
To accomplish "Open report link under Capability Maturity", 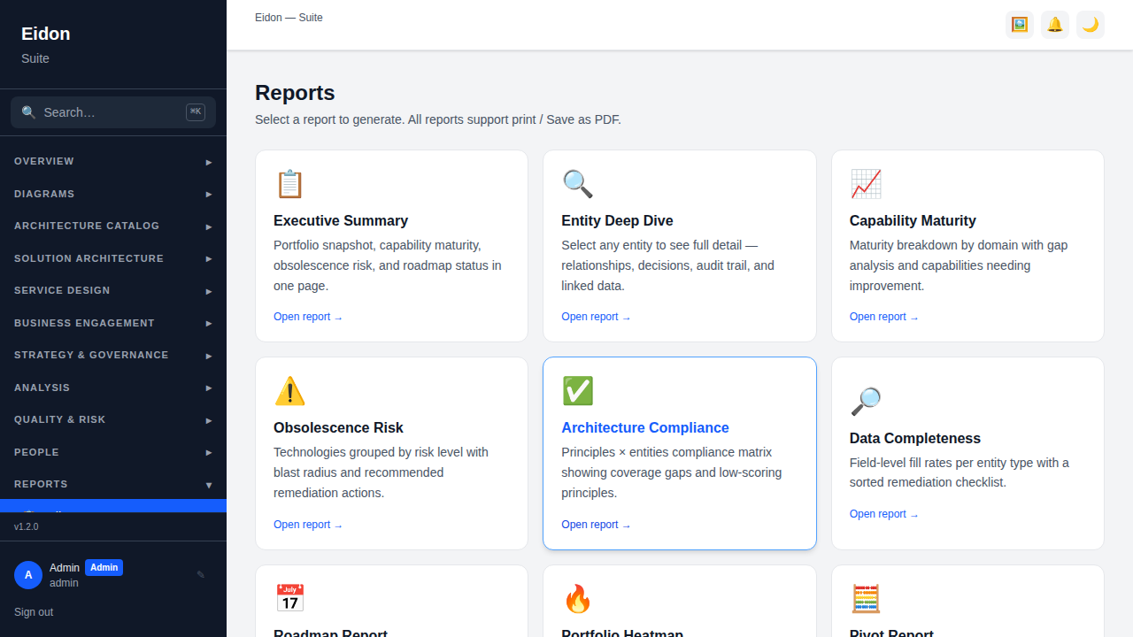I will tap(884, 317).
